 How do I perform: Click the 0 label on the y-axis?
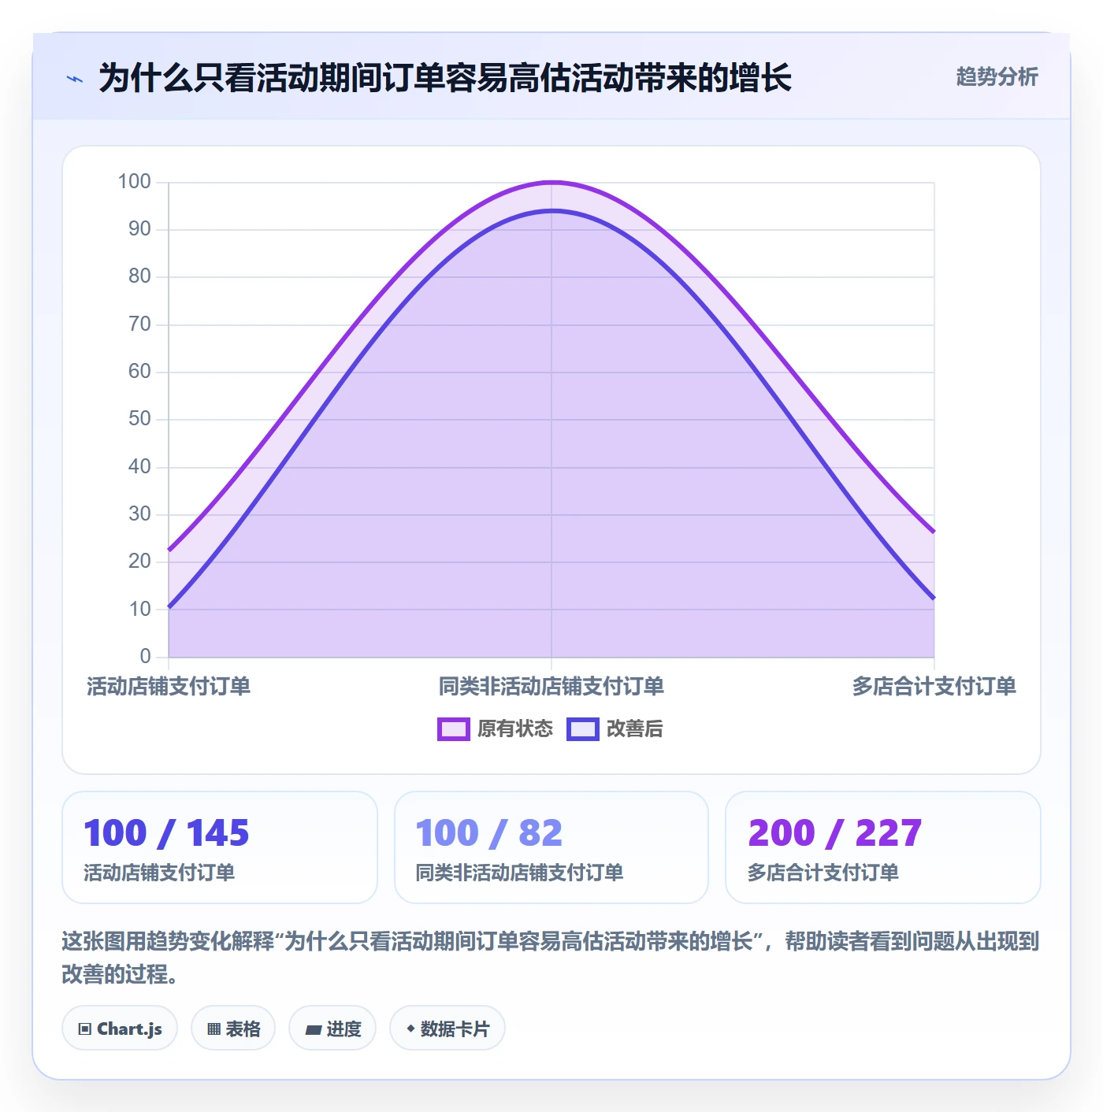[x=145, y=656]
